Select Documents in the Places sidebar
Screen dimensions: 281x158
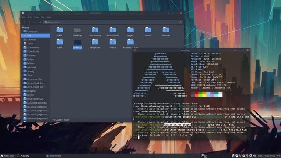tap(36, 47)
